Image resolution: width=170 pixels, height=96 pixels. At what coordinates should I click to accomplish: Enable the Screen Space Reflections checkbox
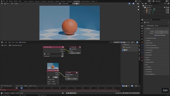click(146, 48)
